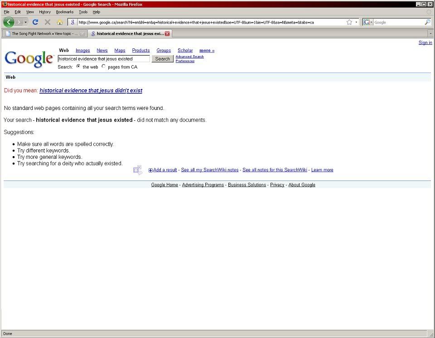Open the Tools menu
The image size is (435, 338).
pos(83,12)
